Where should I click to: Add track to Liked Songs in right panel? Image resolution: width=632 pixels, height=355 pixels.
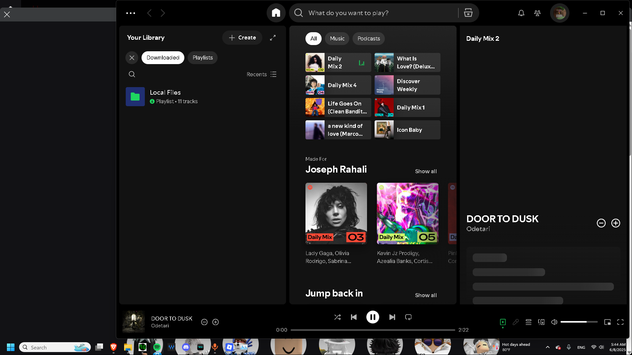tap(616, 223)
